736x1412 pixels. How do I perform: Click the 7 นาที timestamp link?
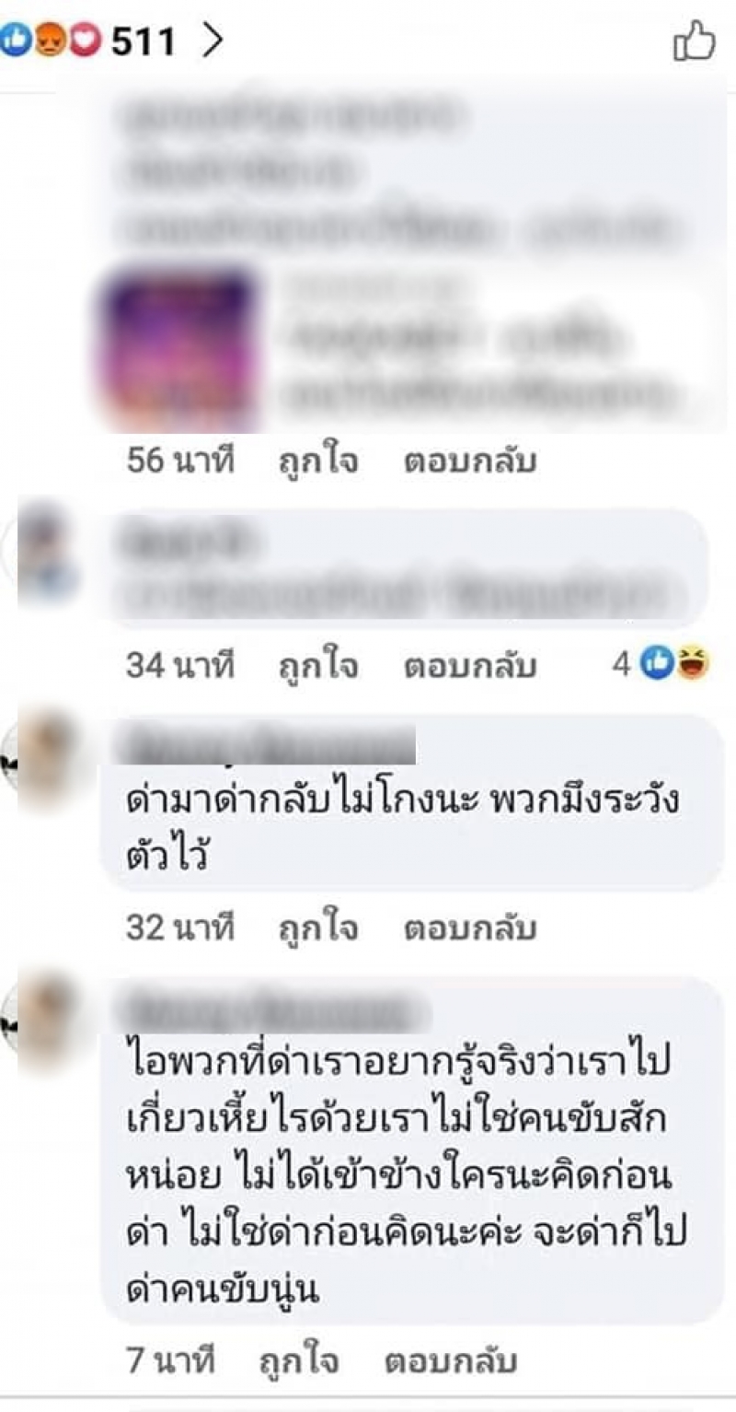[x=171, y=1361]
